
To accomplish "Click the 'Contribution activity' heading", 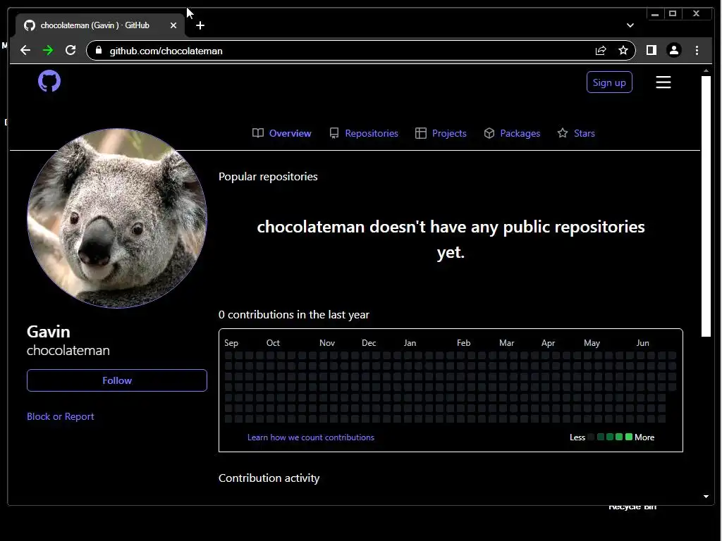I will pos(269,478).
